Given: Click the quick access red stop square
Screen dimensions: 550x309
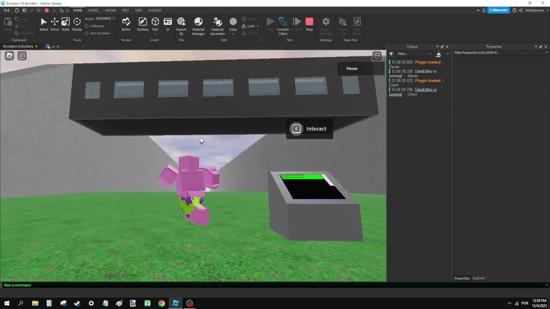Looking at the screenshot, I should 46,10.
